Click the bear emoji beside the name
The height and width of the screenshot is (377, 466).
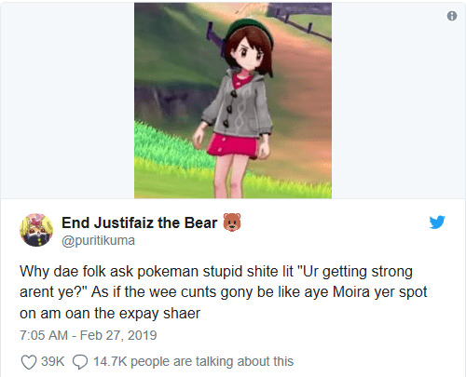tap(232, 222)
